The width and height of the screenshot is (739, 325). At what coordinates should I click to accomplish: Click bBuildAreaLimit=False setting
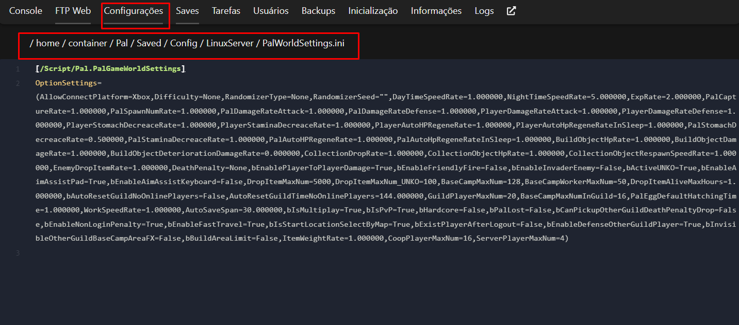[x=232, y=239]
